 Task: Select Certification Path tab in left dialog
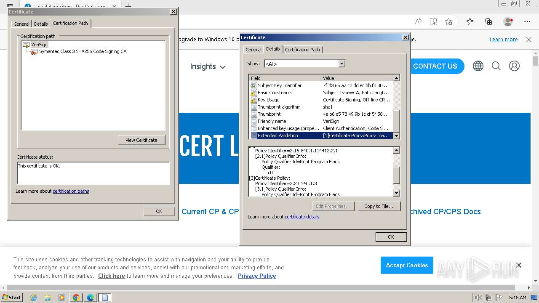[x=70, y=23]
